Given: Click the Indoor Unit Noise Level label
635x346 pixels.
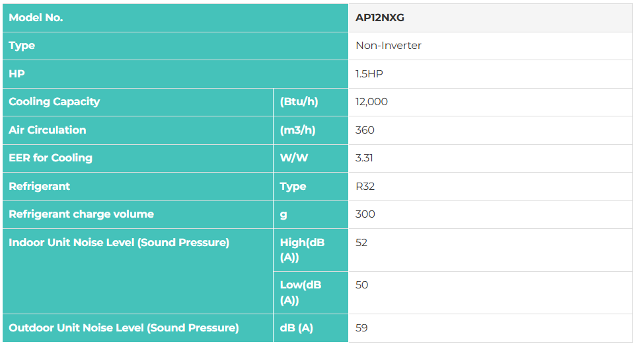Looking at the screenshot, I should [119, 243].
